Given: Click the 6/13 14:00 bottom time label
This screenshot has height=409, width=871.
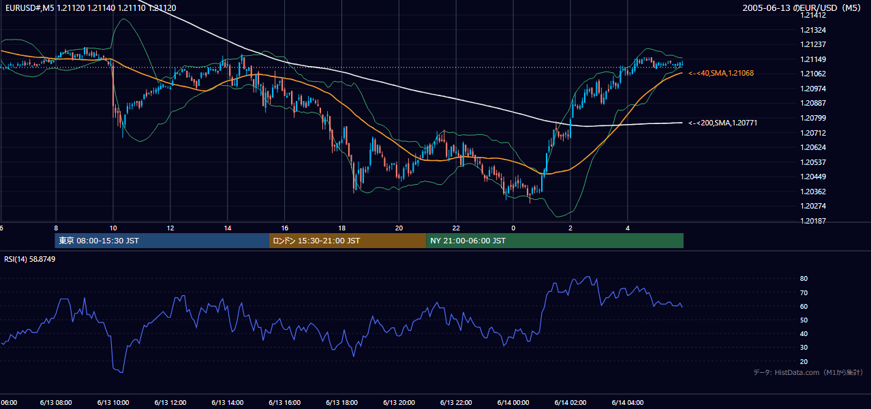Looking at the screenshot, I should (227, 402).
